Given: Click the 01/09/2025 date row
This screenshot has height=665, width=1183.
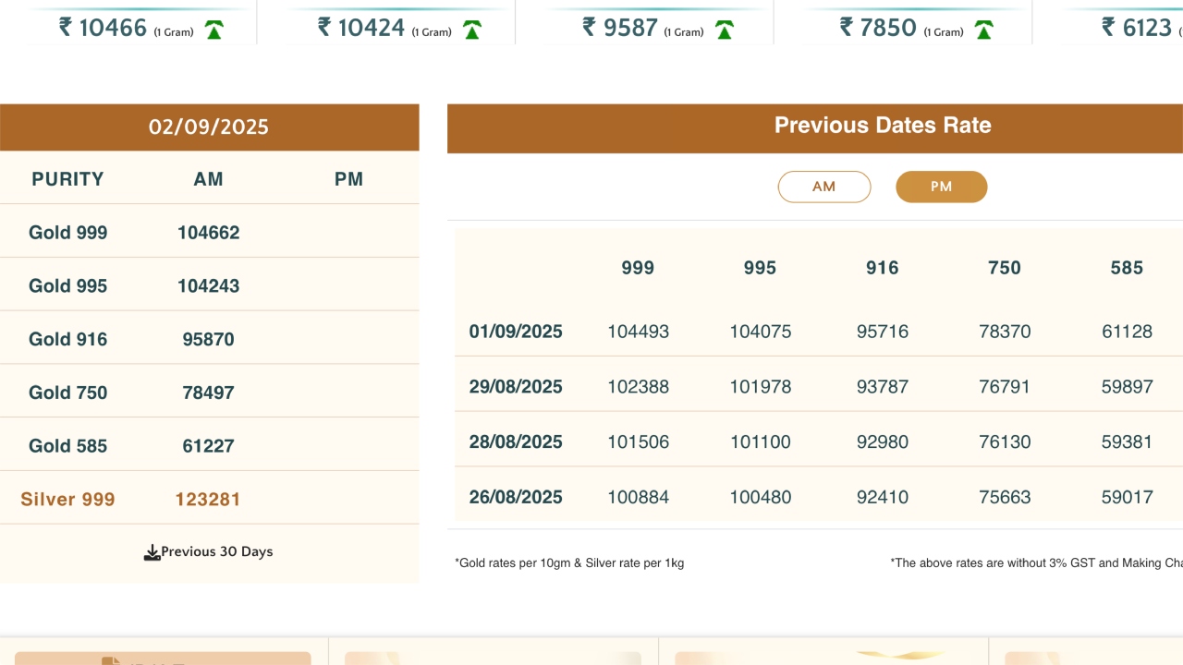Looking at the screenshot, I should tap(516, 332).
